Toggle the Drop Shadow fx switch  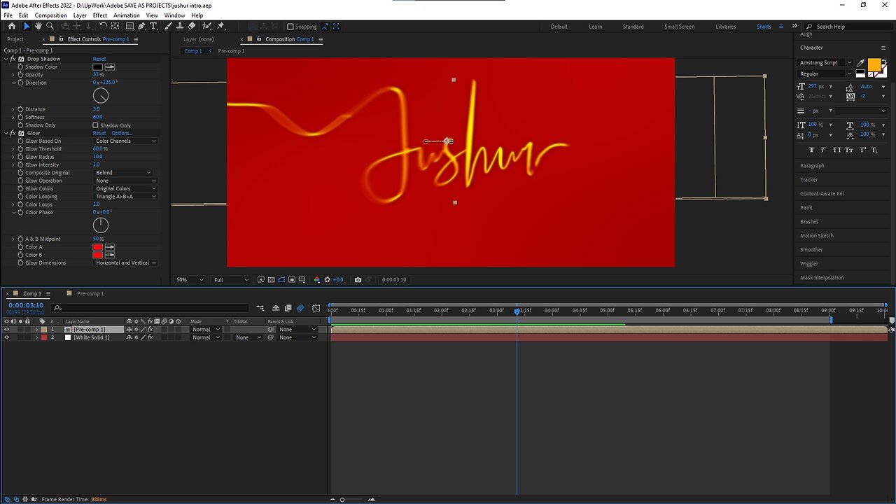click(x=13, y=59)
